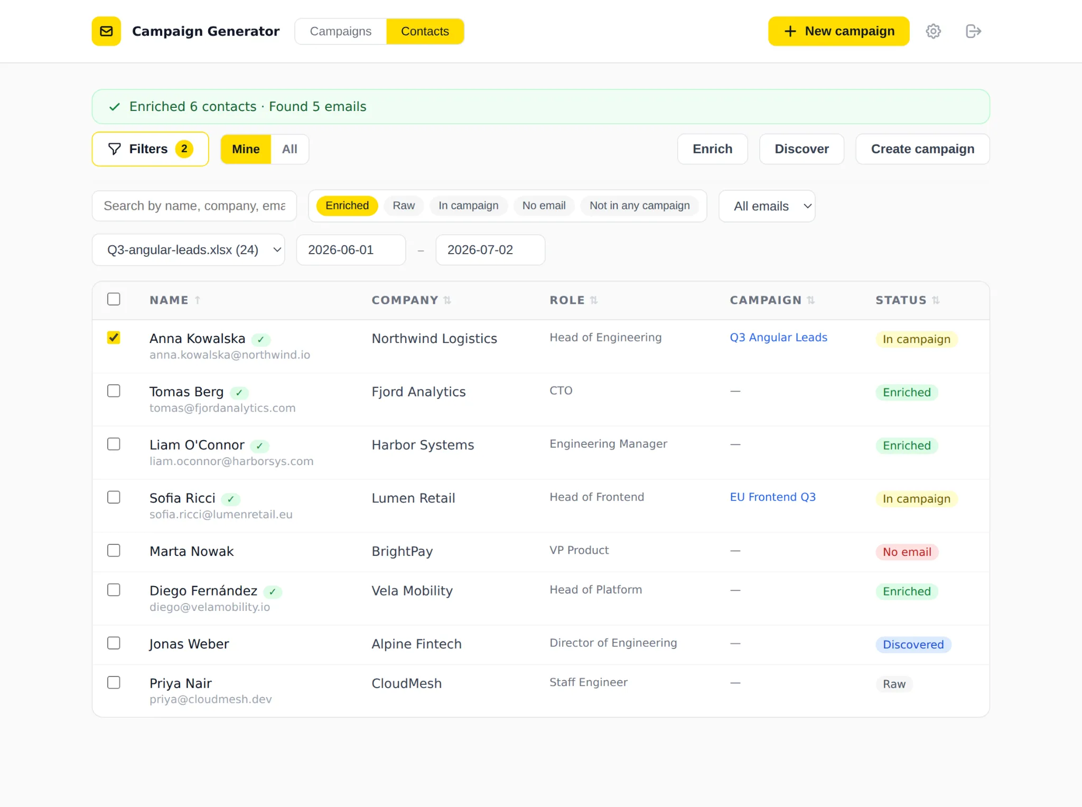Tick Priya Nair's row checkbox
This screenshot has width=1082, height=807.
(x=114, y=683)
